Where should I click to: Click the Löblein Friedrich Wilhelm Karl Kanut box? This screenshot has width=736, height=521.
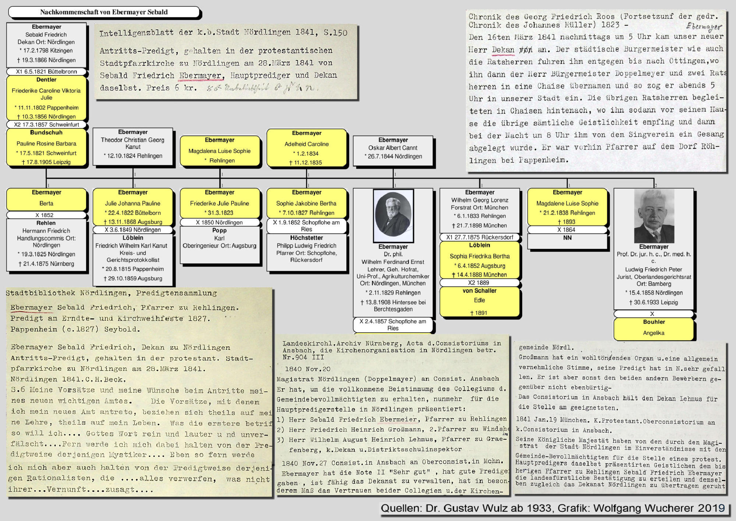pyautogui.click(x=133, y=259)
